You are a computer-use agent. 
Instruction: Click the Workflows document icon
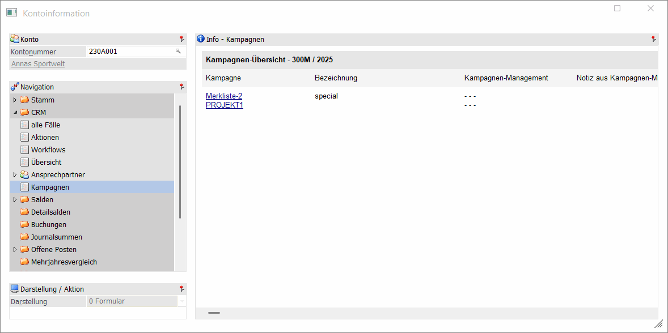tap(24, 150)
